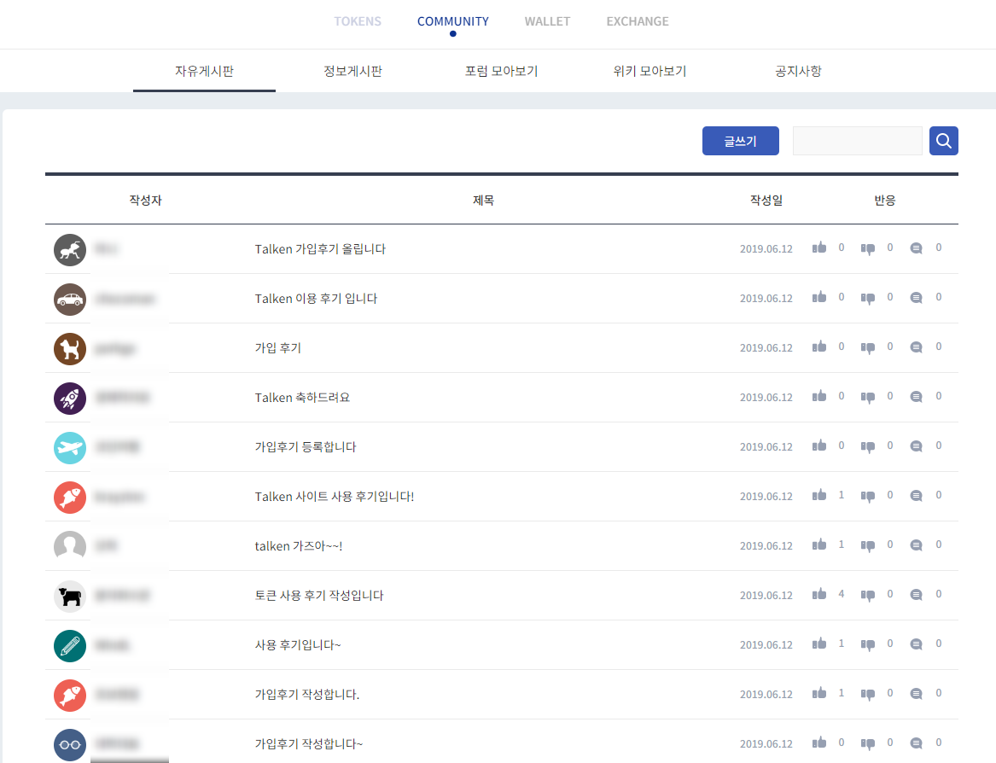Like the post 'talken 가즈아~~!'
996x763 pixels.
coord(819,545)
